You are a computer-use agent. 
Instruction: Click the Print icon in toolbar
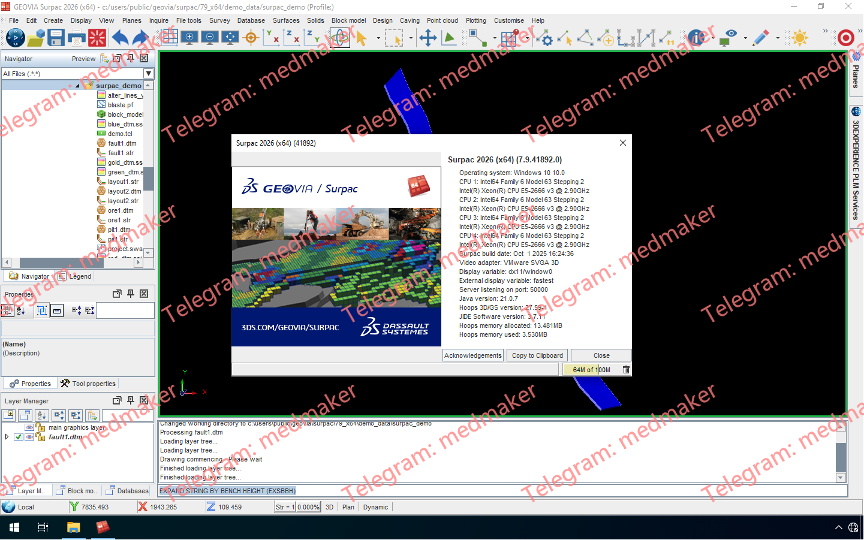point(77,38)
